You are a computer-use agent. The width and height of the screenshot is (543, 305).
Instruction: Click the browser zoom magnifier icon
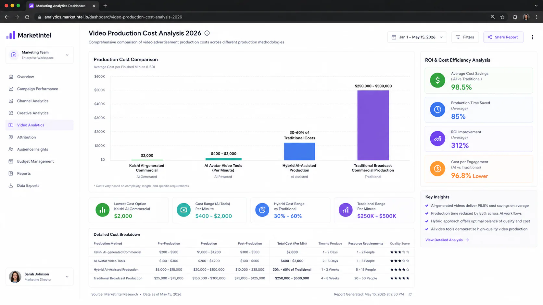click(493, 17)
